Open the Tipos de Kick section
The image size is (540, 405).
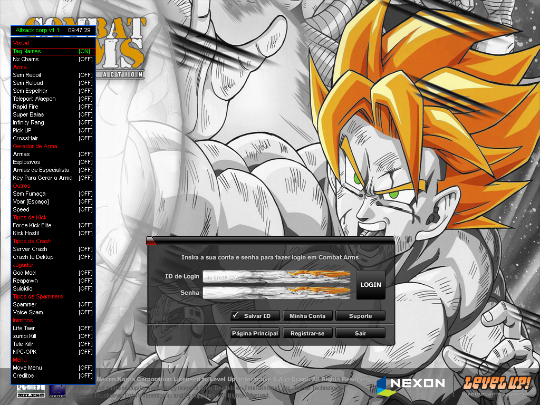pos(30,217)
